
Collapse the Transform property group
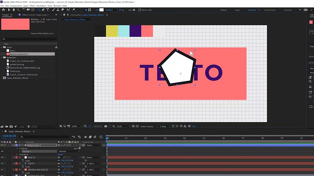[x=17, y=154]
